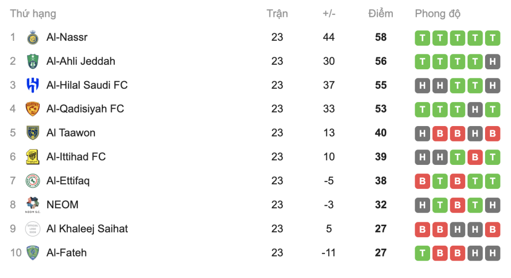The height and width of the screenshot is (278, 511).
Task: Open the Al Taawon club logo
Action: 32,133
